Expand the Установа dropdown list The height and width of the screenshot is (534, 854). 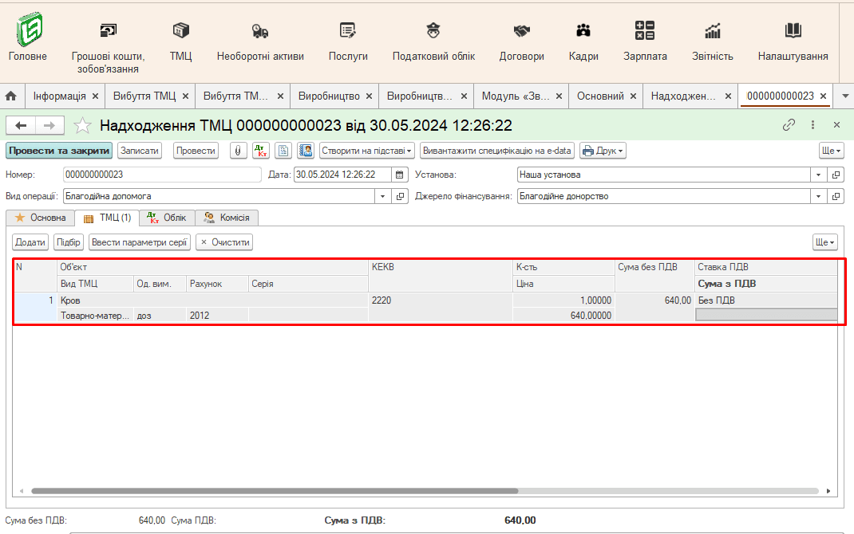pos(818,175)
